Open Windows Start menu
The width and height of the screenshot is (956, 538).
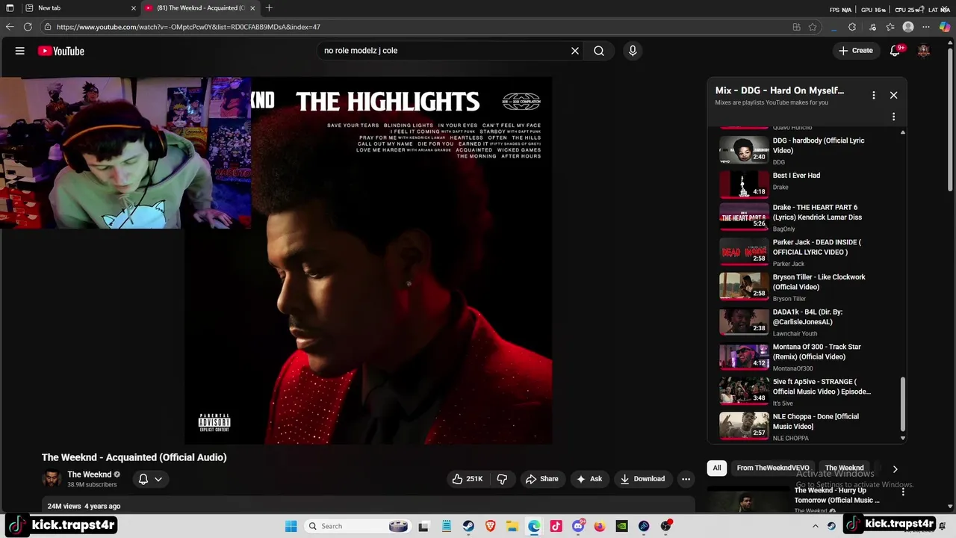(x=291, y=526)
